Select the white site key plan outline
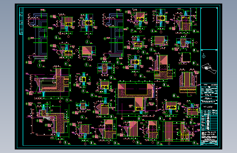This screenshot has width=237, height=153. click(209, 69)
